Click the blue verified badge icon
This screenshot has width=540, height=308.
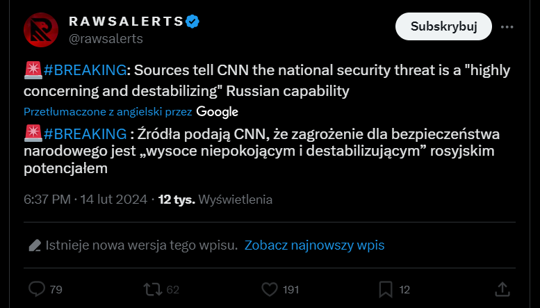point(193,22)
